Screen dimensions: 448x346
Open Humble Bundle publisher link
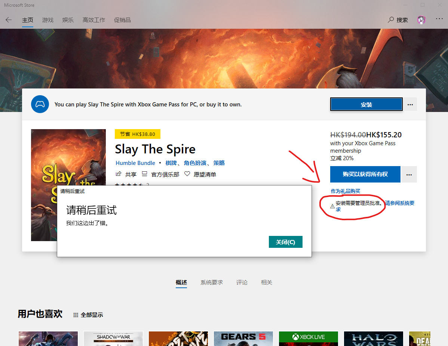click(x=135, y=163)
